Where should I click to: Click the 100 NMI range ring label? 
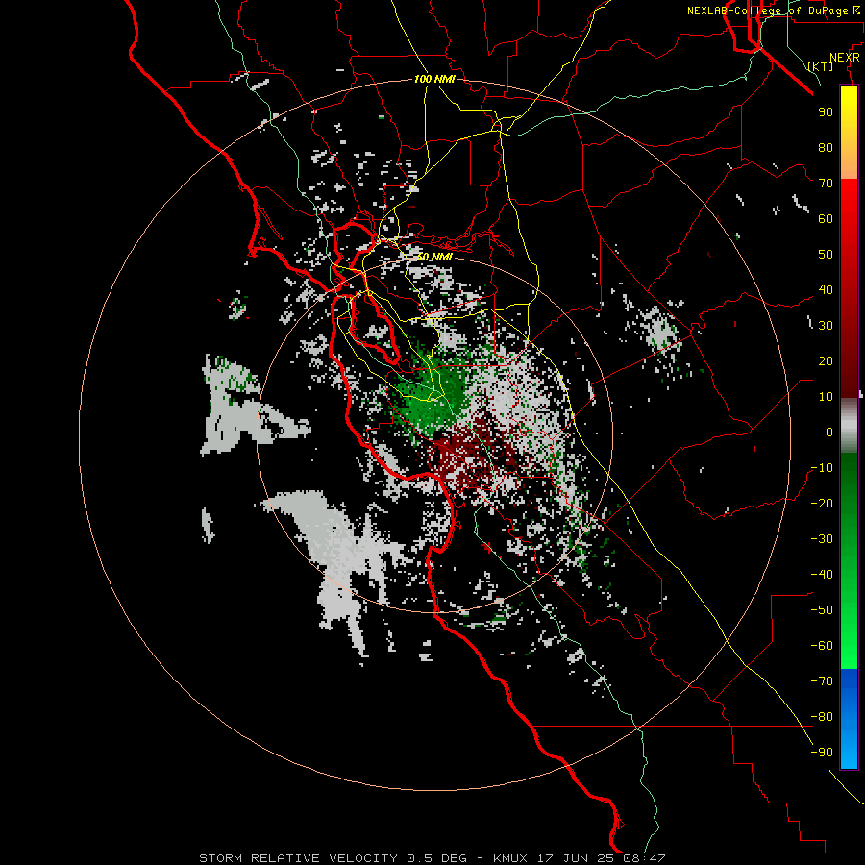click(434, 80)
